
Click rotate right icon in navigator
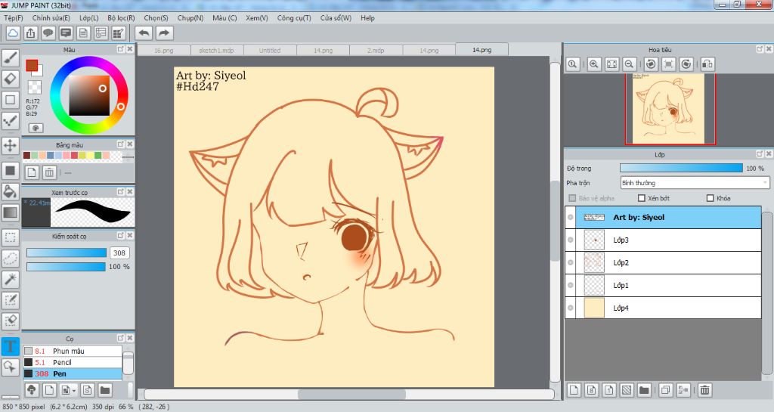pyautogui.click(x=686, y=64)
